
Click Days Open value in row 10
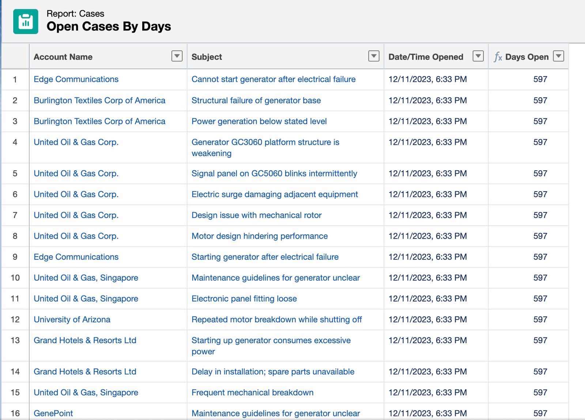pyautogui.click(x=540, y=278)
